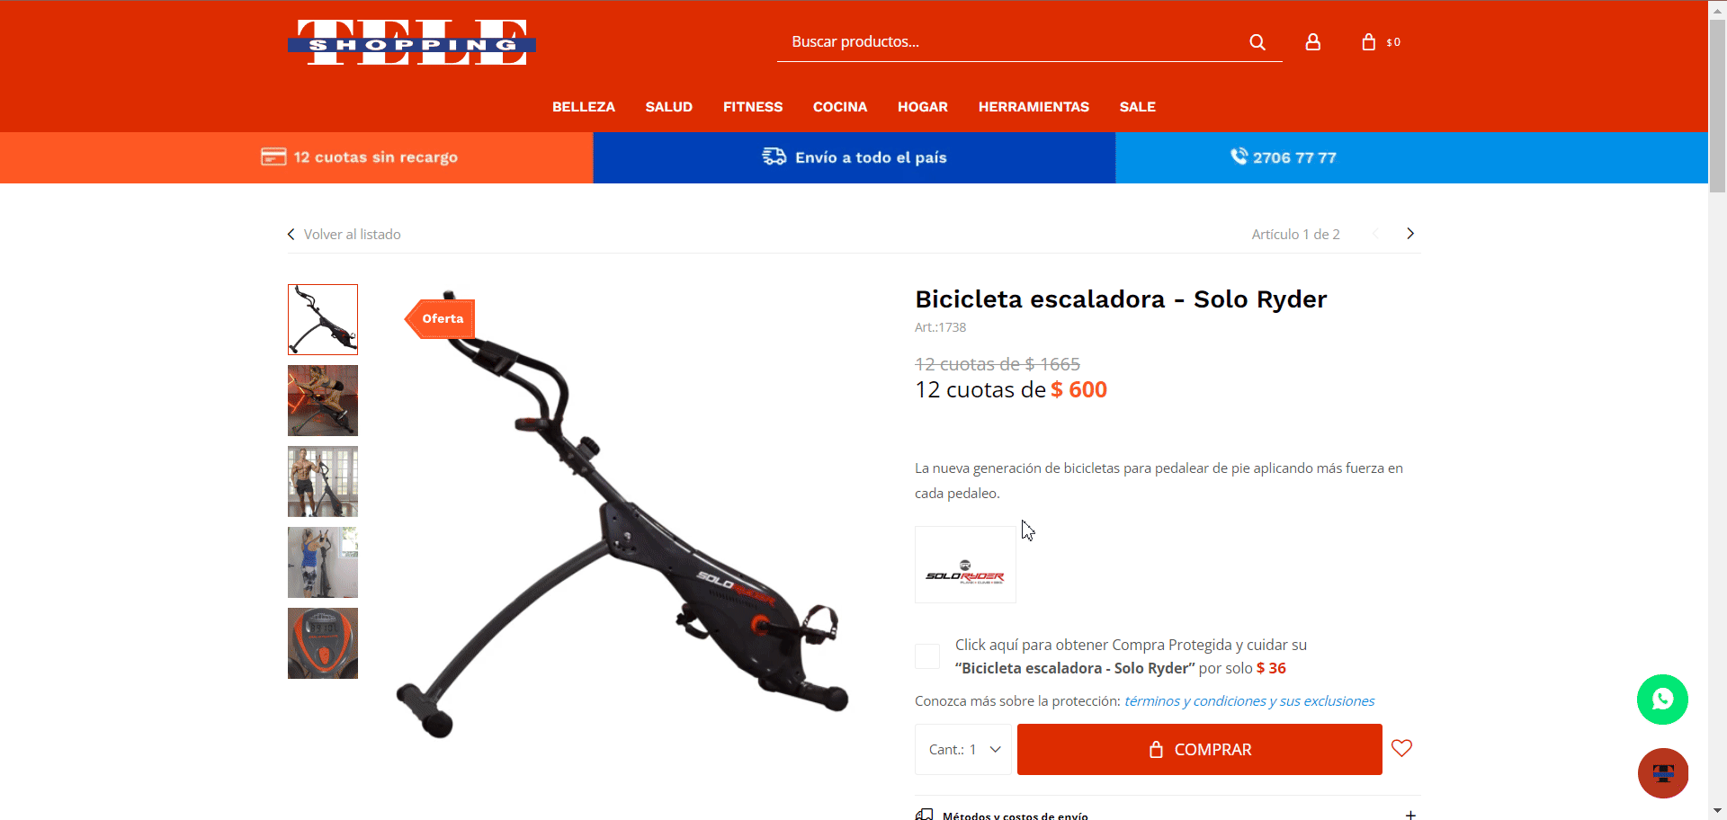Open the FITNESS menu

pyautogui.click(x=753, y=107)
